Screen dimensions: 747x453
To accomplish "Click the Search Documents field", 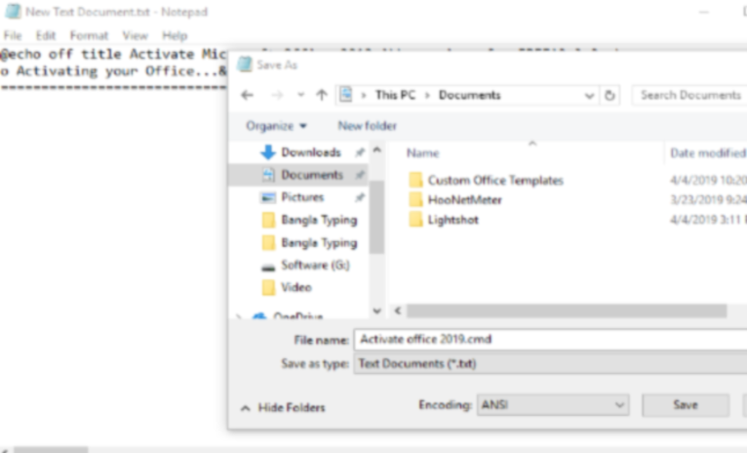I will pos(689,95).
